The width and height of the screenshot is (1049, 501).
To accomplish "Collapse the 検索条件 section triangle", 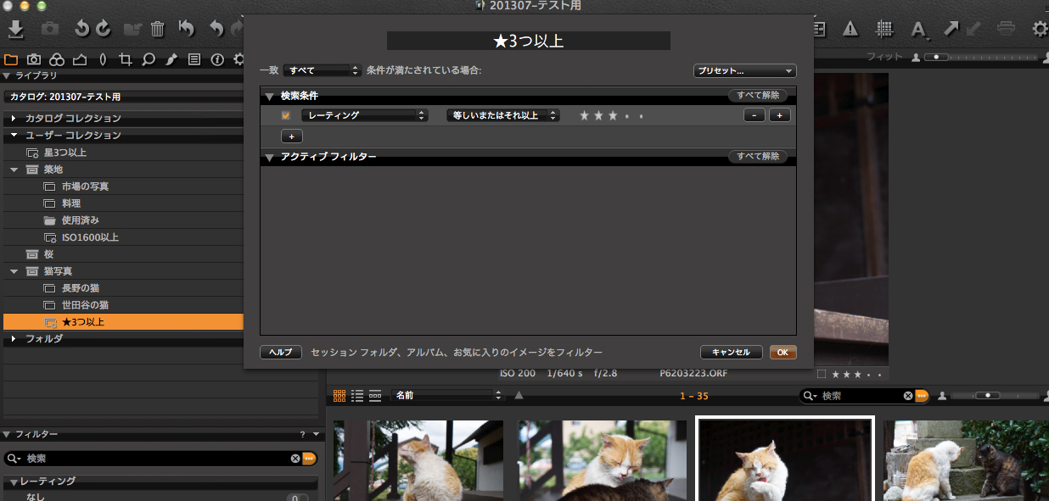I will click(270, 97).
